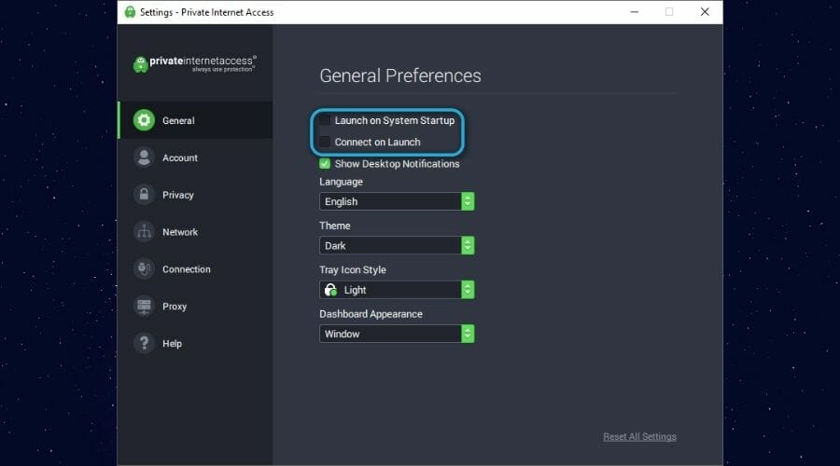
Task: Click the Reset All Settings link
Action: 639,437
